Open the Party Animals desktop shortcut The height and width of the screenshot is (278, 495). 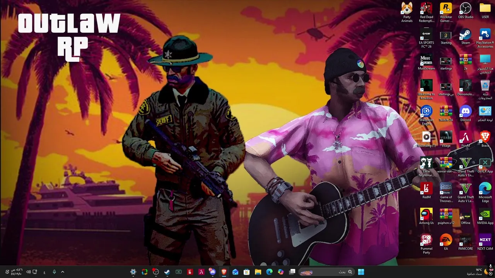(x=407, y=12)
